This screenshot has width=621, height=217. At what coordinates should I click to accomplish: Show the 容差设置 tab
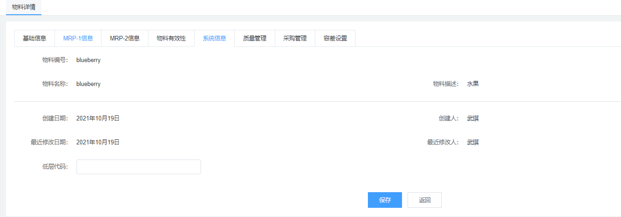[335, 39]
